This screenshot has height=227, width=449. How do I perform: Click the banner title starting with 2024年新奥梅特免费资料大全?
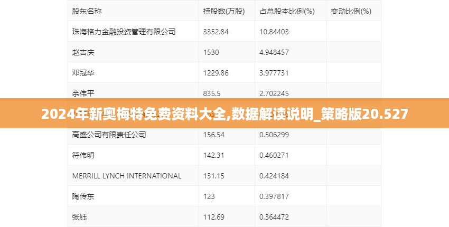(x=224, y=114)
